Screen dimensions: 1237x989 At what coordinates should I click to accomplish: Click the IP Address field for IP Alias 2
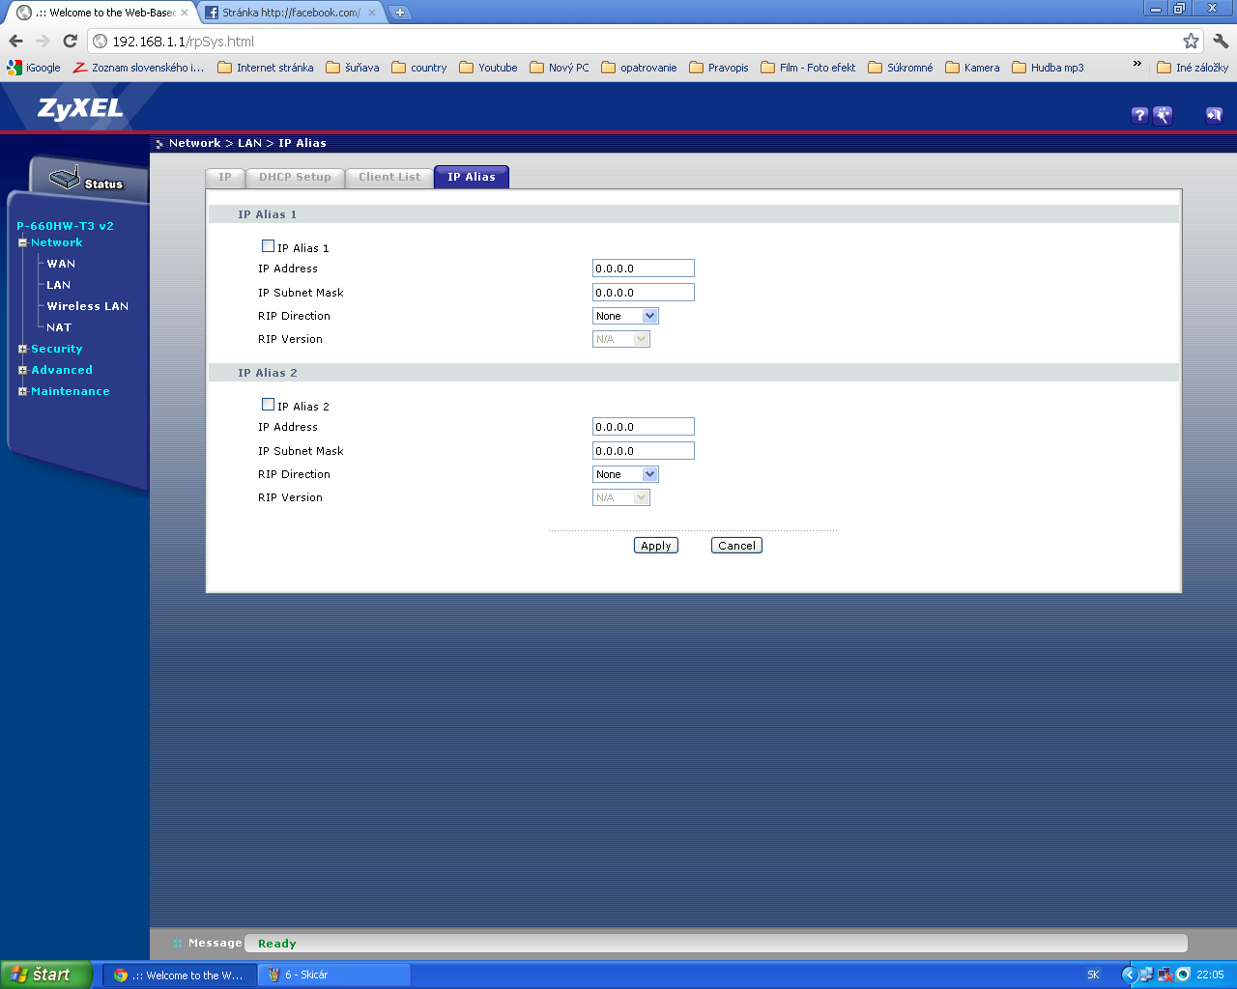point(644,427)
